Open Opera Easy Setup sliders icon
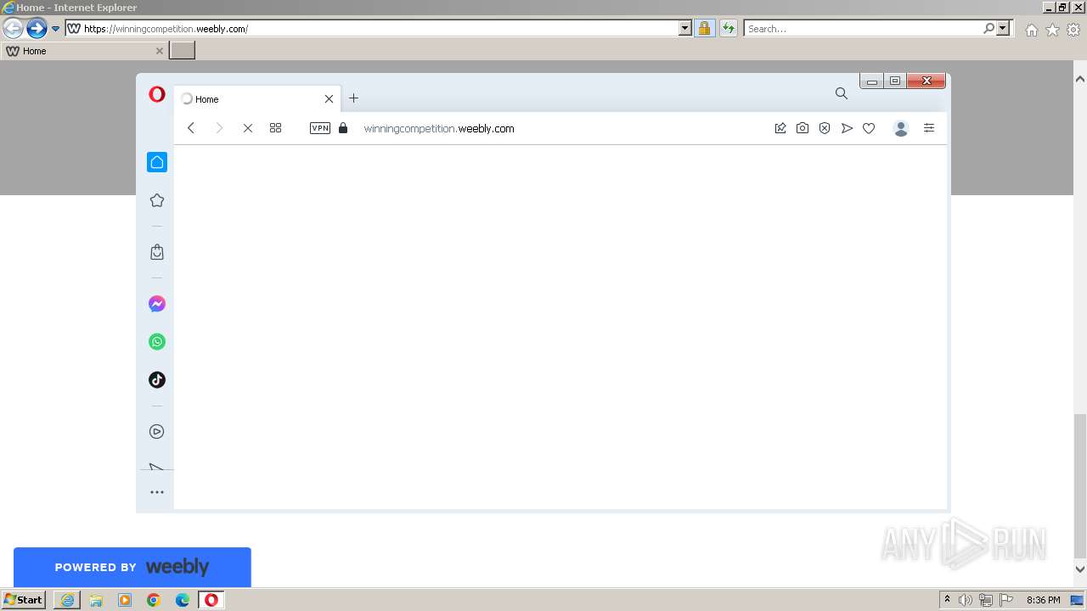This screenshot has height=611, width=1087. point(929,128)
